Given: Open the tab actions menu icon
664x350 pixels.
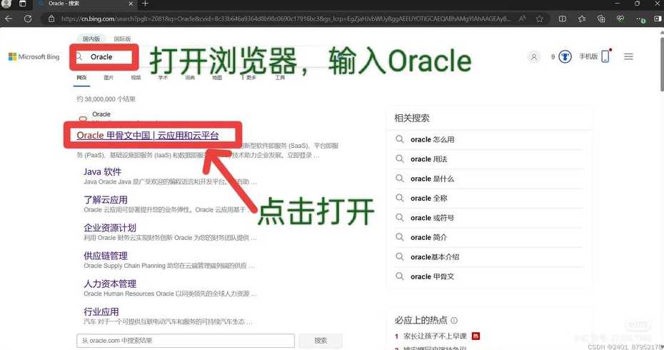Looking at the screenshot, I should (22, 4).
